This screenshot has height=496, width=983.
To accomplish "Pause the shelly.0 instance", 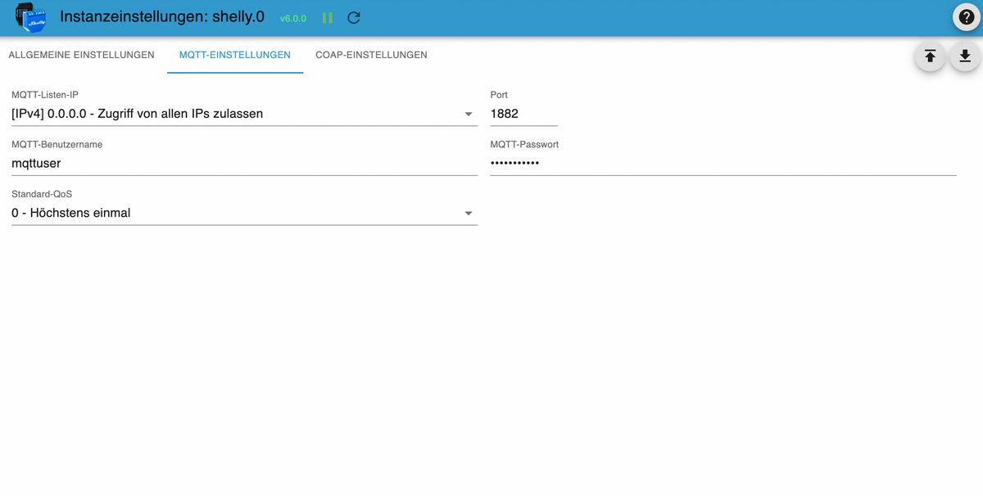I will 328,18.
